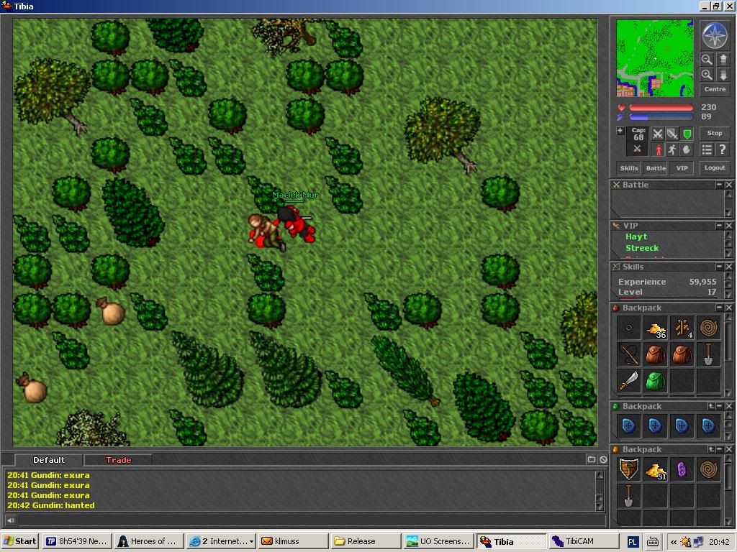The height and width of the screenshot is (552, 737).
Task: Toggle the VIP panel button
Action: [x=682, y=168]
